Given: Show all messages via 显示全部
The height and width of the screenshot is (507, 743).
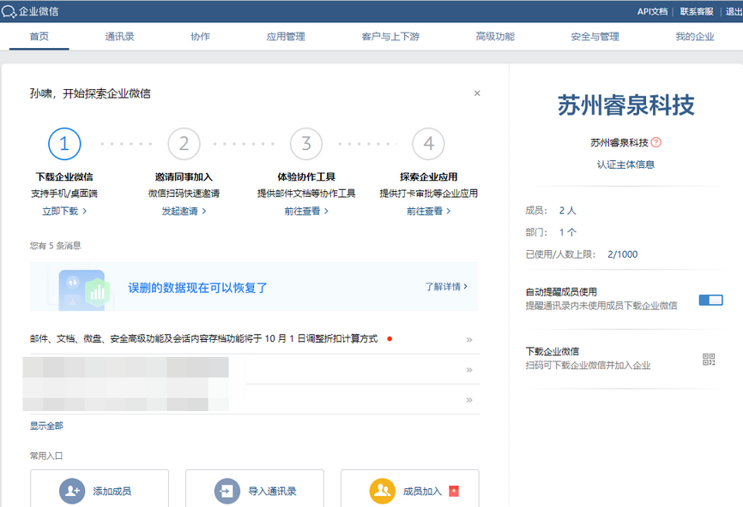Looking at the screenshot, I should pyautogui.click(x=46, y=426).
